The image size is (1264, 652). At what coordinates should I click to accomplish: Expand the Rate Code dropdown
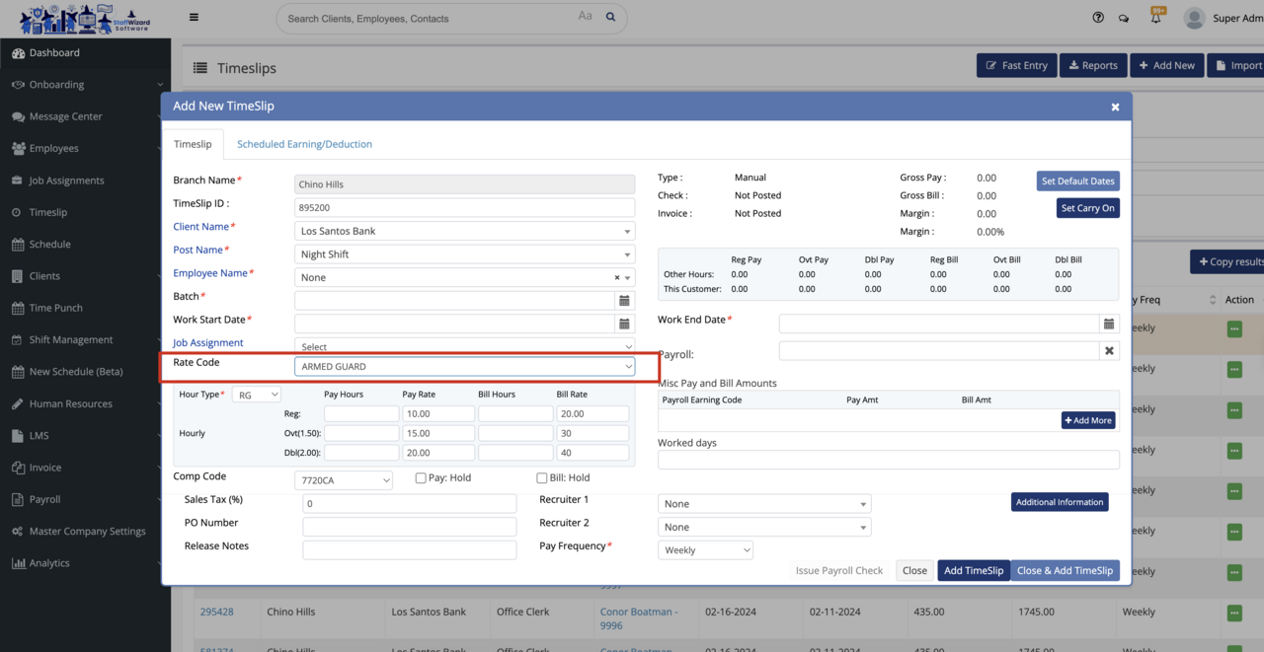pyautogui.click(x=464, y=367)
